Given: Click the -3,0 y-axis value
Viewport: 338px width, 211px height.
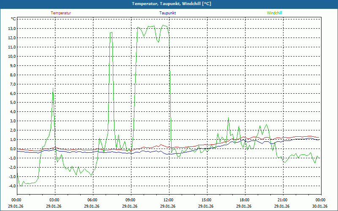Looking at the screenshot, I should pyautogui.click(x=12, y=176).
